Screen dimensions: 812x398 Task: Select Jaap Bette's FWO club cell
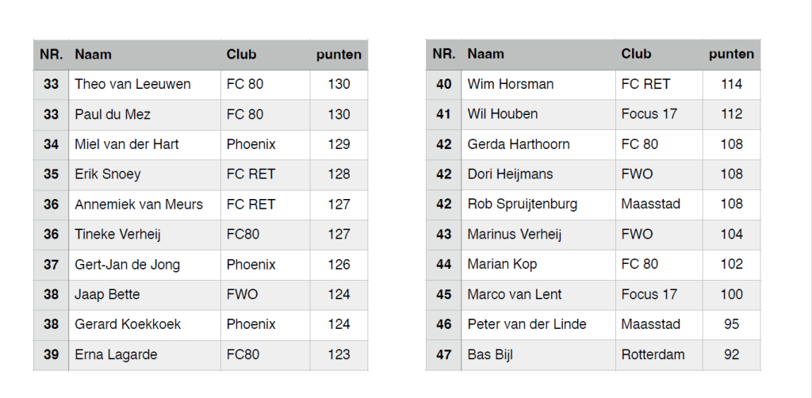click(x=265, y=294)
